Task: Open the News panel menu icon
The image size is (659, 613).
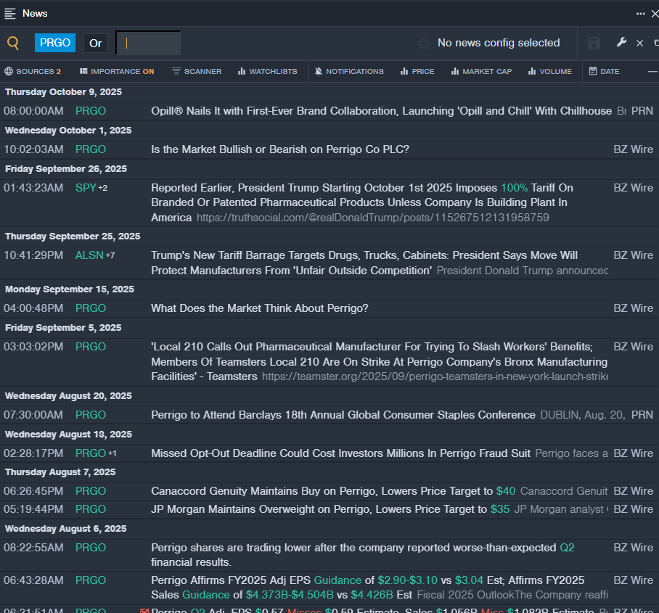Action: (10, 13)
